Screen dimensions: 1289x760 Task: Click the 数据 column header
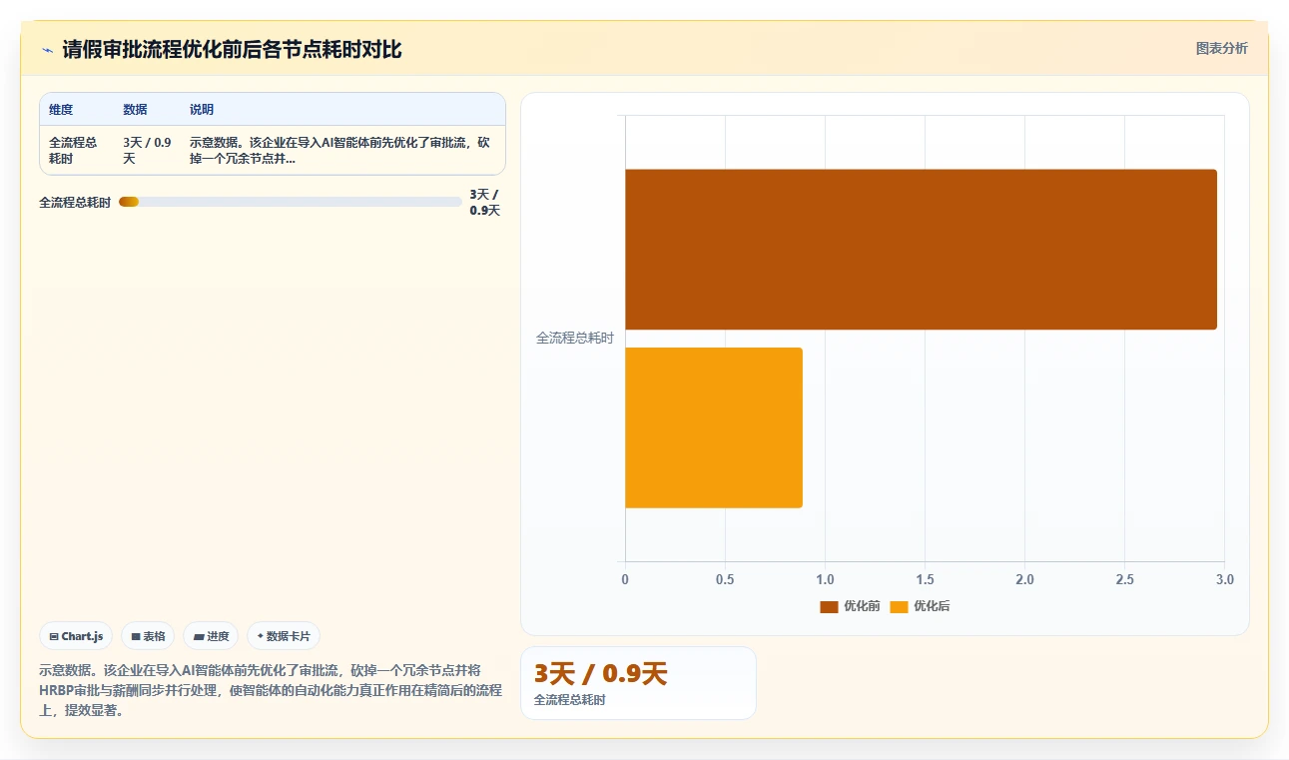(x=135, y=110)
